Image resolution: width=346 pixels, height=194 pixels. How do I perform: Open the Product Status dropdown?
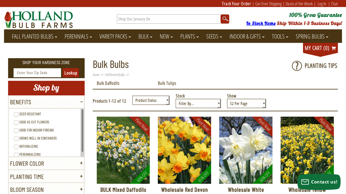[x=151, y=100]
